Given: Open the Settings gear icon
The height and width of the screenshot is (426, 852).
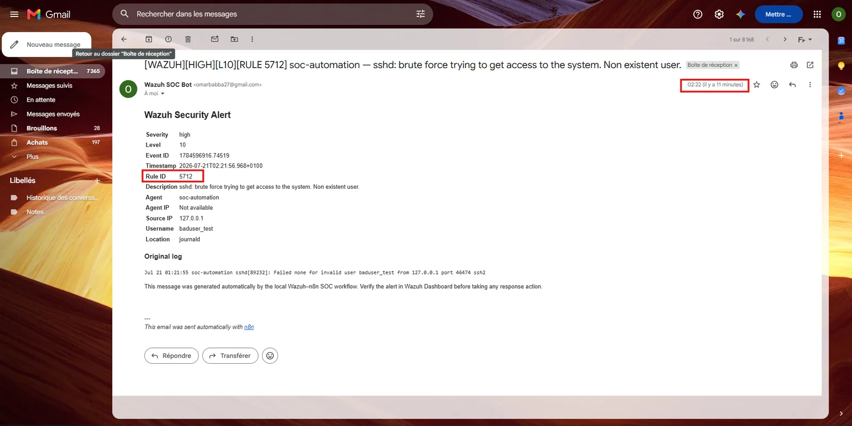Looking at the screenshot, I should click(x=719, y=14).
